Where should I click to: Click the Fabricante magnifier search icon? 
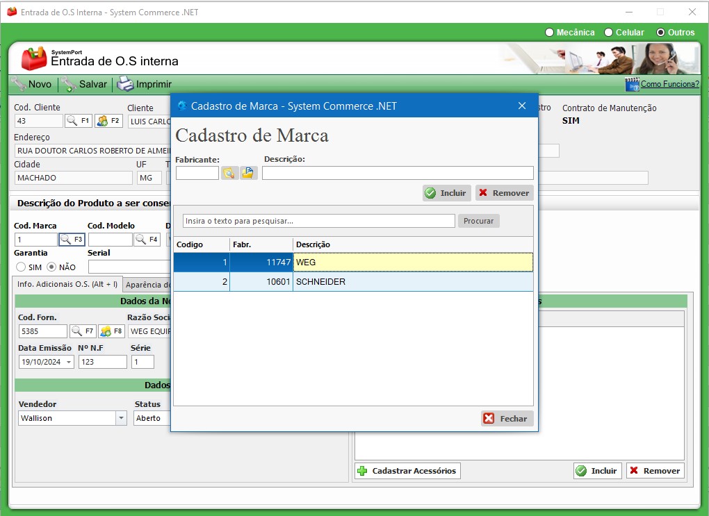[229, 173]
